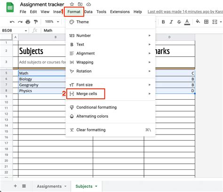The width and height of the screenshot is (223, 192).
Task: Open the 100% zoom dropdown
Action: [x=52, y=22]
